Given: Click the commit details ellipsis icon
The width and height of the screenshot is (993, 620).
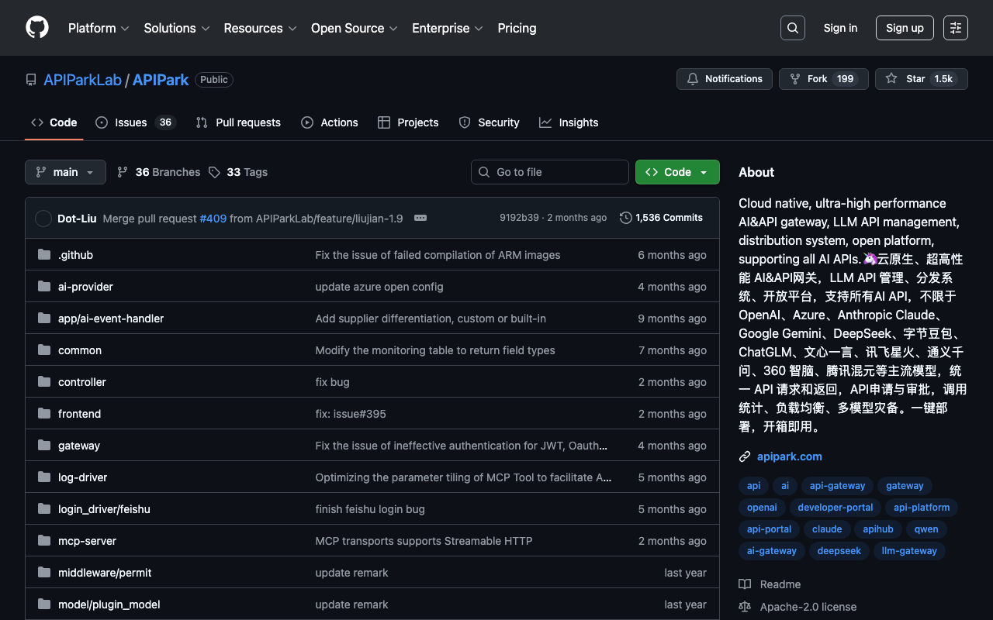Looking at the screenshot, I should click(420, 219).
